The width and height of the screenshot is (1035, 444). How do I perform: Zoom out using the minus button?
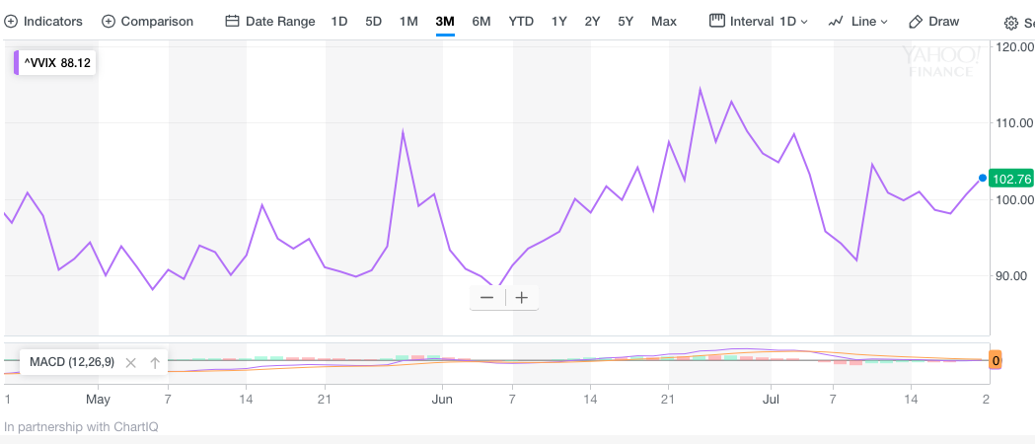487,297
